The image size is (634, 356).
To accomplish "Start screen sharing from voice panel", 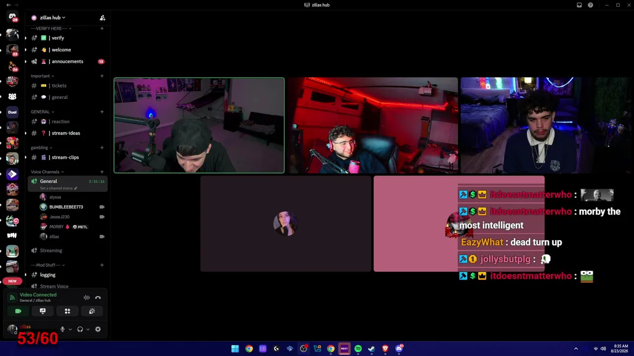I will pos(43,311).
